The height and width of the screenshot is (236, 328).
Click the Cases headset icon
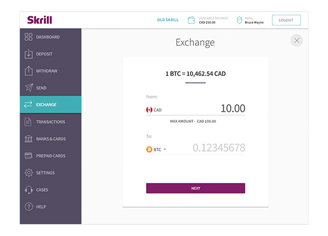(29, 190)
